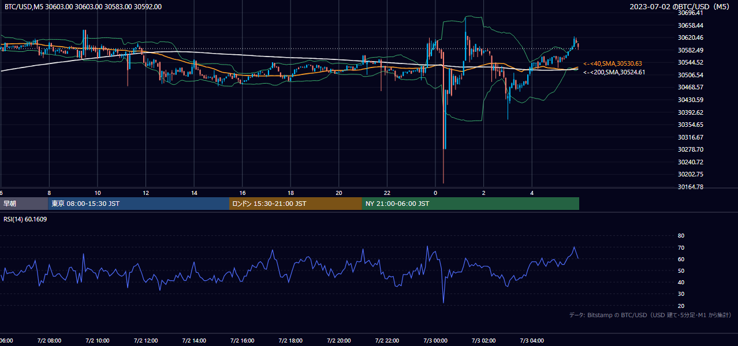738x346 pixels.
Task: Click the hour tick 18 below the price chart
Action: [291, 193]
